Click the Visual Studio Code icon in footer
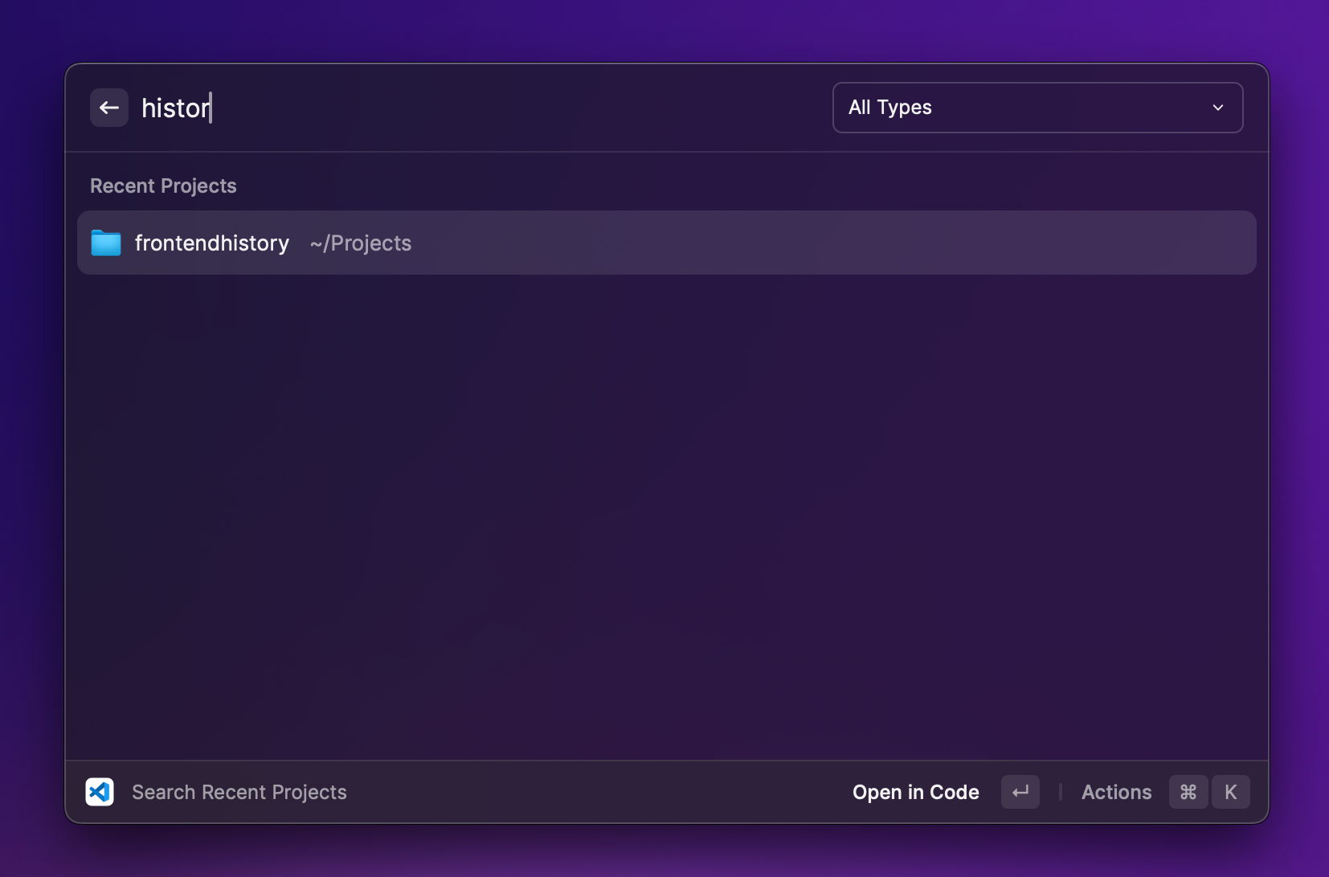1329x877 pixels. 100,792
